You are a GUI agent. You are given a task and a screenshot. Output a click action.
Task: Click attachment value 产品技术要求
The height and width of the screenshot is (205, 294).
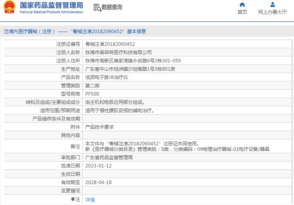[x=100, y=127]
